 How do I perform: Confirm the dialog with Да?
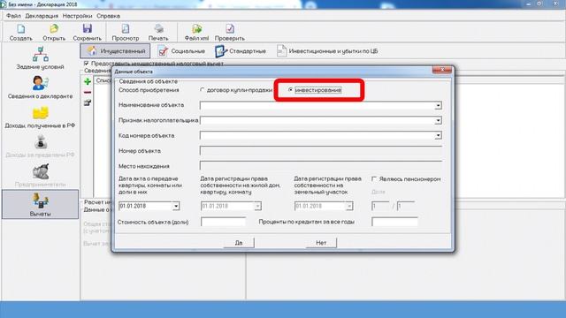pos(239,243)
